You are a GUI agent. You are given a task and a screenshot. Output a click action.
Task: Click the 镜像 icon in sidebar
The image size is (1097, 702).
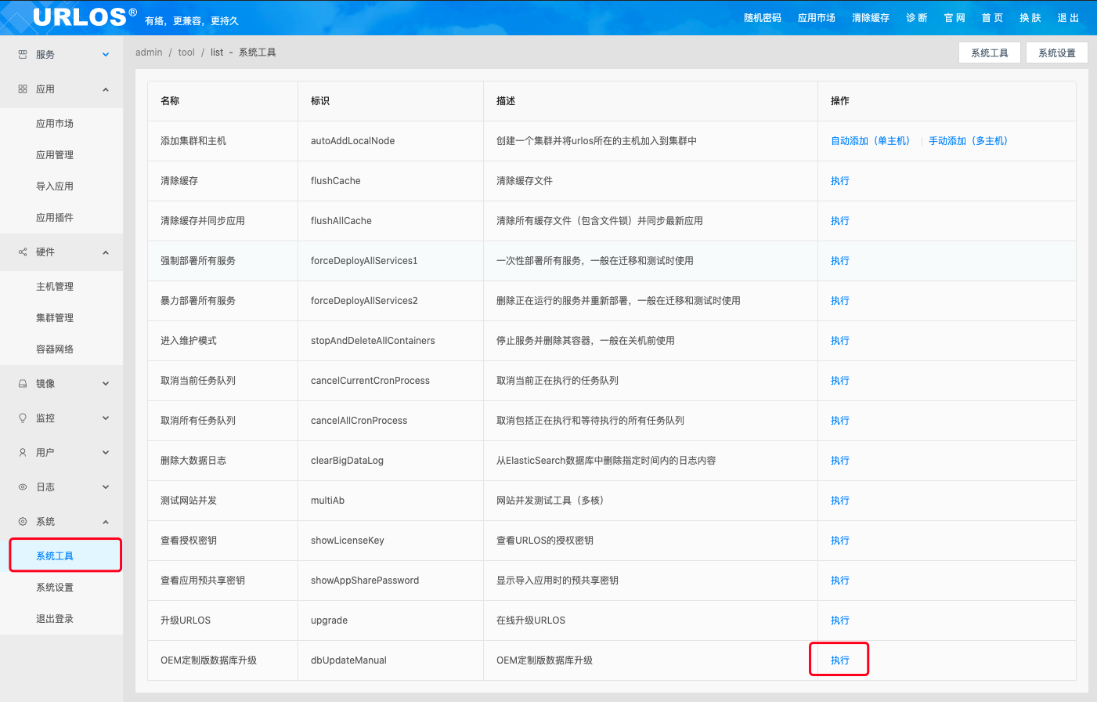pyautogui.click(x=23, y=384)
